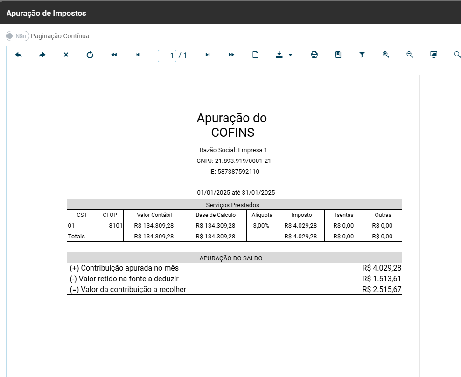Go to the next page
The image size is (461, 377).
pos(207,55)
